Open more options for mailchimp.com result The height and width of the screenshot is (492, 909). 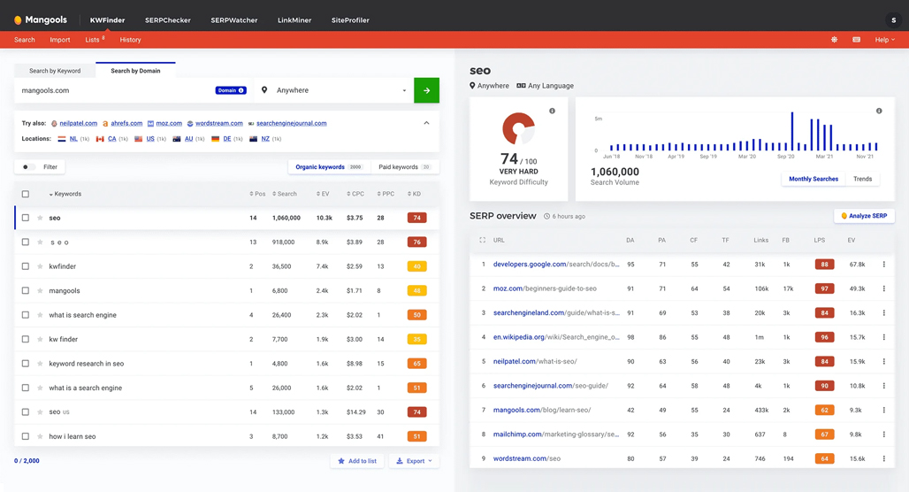click(884, 434)
